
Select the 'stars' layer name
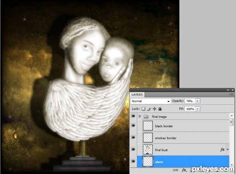click(159, 162)
